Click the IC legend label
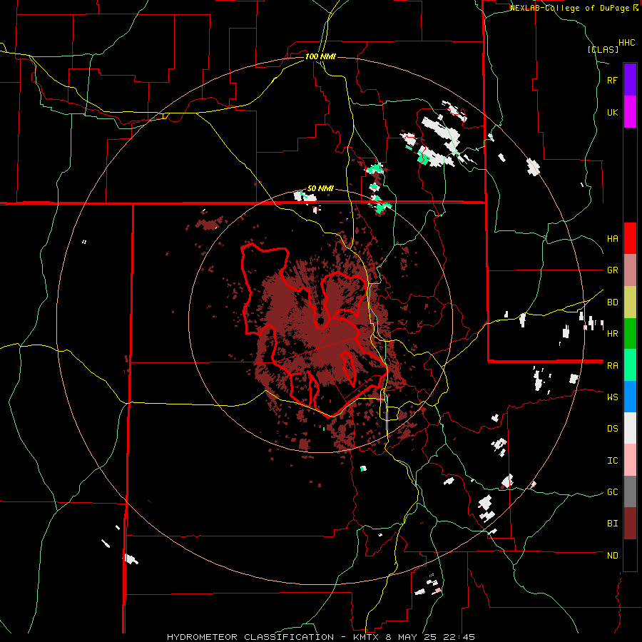 [612, 460]
